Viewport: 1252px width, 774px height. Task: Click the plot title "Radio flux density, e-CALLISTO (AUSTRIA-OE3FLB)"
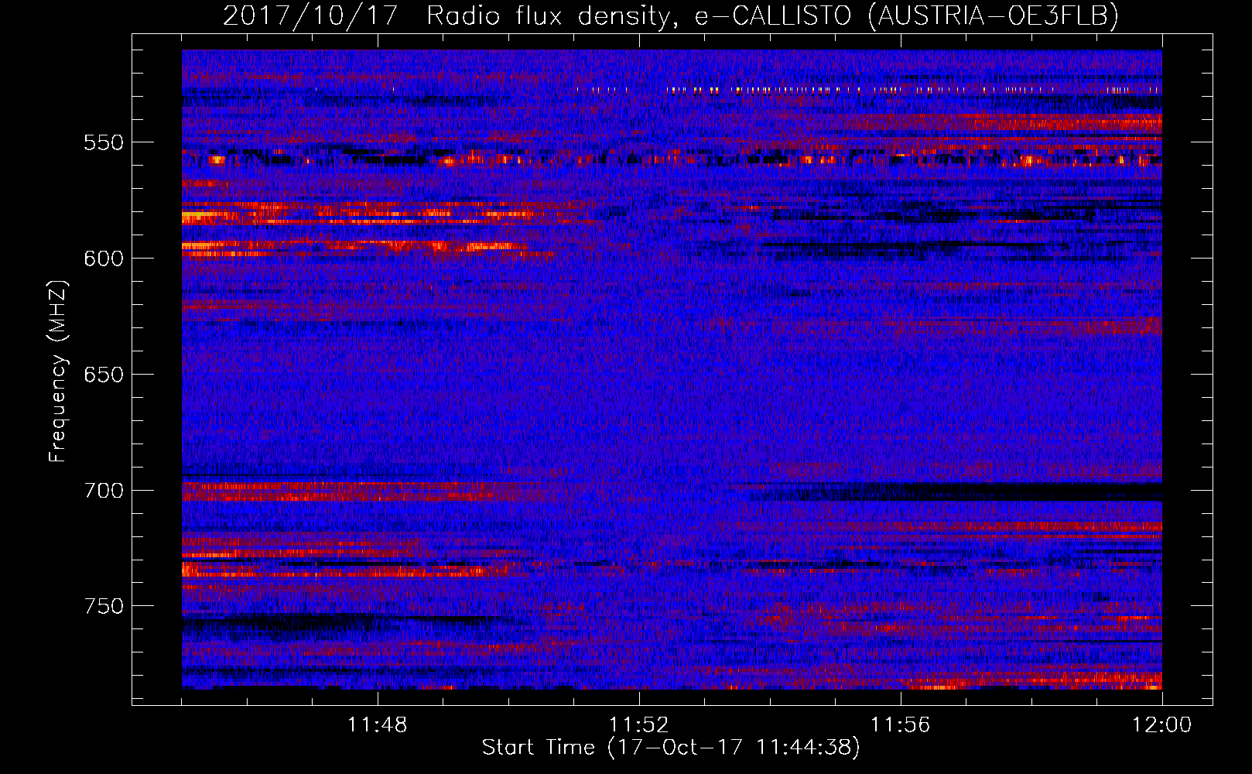point(772,15)
